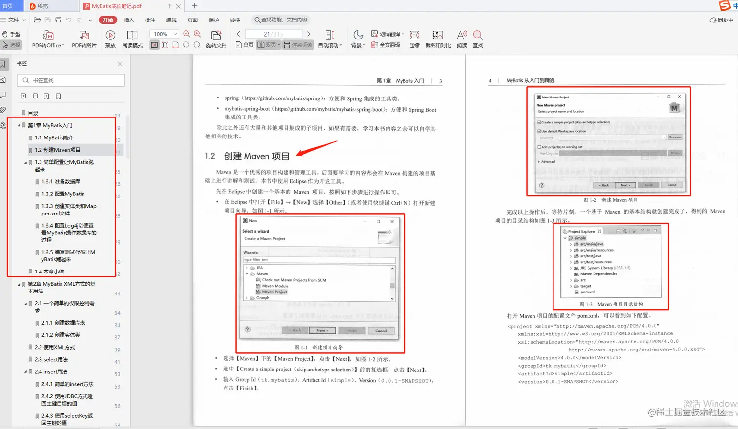
Task: Click 压缩 compress icon
Action: [414, 39]
